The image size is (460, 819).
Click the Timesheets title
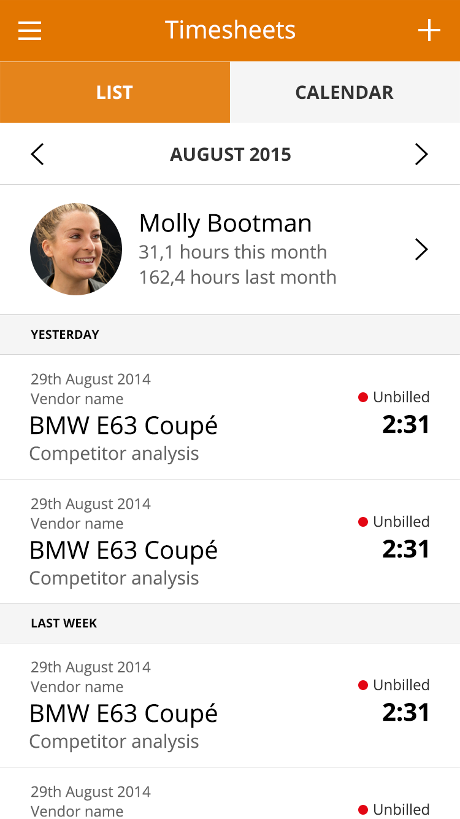(230, 30)
